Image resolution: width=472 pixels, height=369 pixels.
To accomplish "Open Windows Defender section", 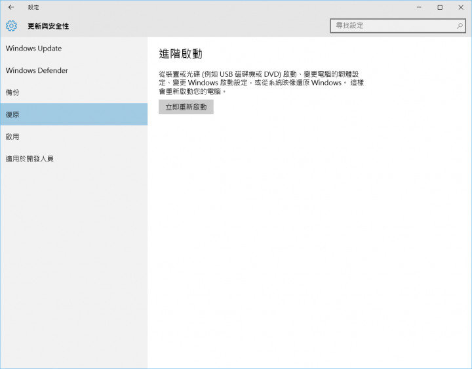I will (73, 70).
